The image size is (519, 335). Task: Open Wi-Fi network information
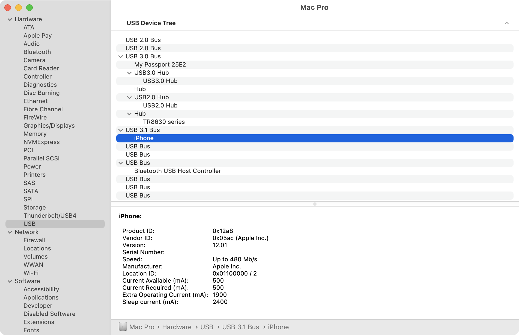pos(31,273)
